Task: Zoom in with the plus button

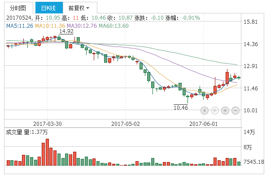Action: [x=225, y=111]
